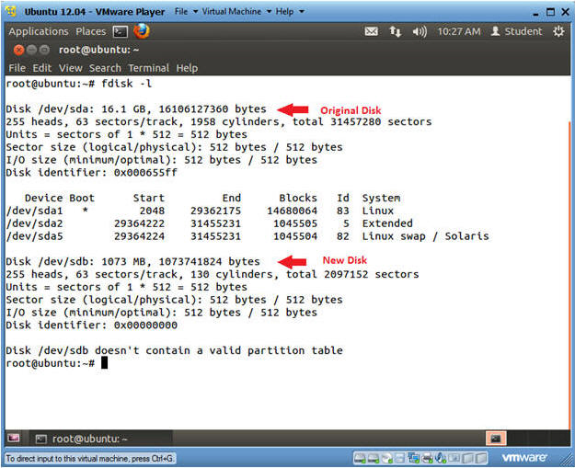Image resolution: width=575 pixels, height=468 pixels.
Task: Open the Places menu in the top panel
Action: pos(90,31)
